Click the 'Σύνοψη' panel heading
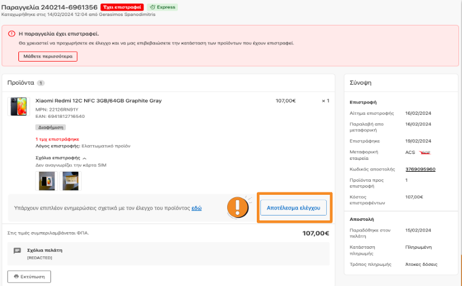This screenshot has height=286, width=462. 361,83
